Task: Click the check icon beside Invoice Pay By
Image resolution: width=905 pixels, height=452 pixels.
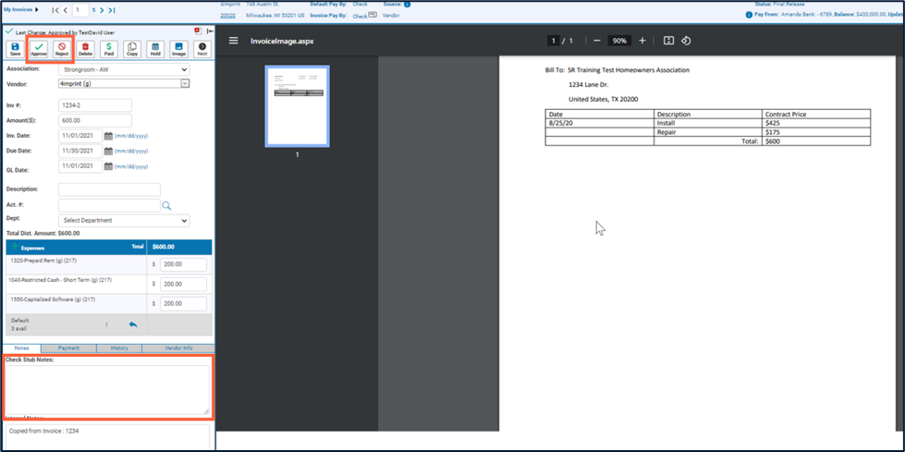Action: [373, 15]
